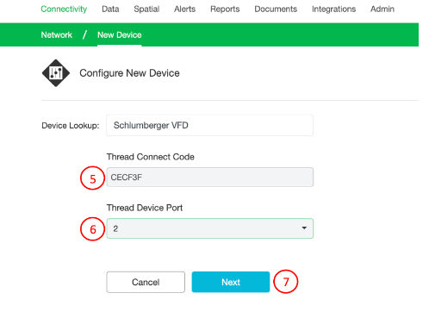Image resolution: width=429 pixels, height=312 pixels.
Task: Switch to the Reports section
Action: [225, 9]
